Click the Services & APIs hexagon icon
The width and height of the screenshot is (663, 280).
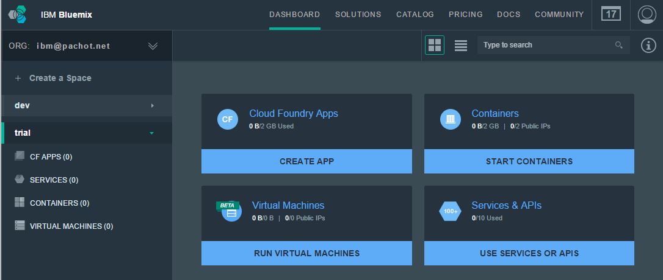pos(451,211)
